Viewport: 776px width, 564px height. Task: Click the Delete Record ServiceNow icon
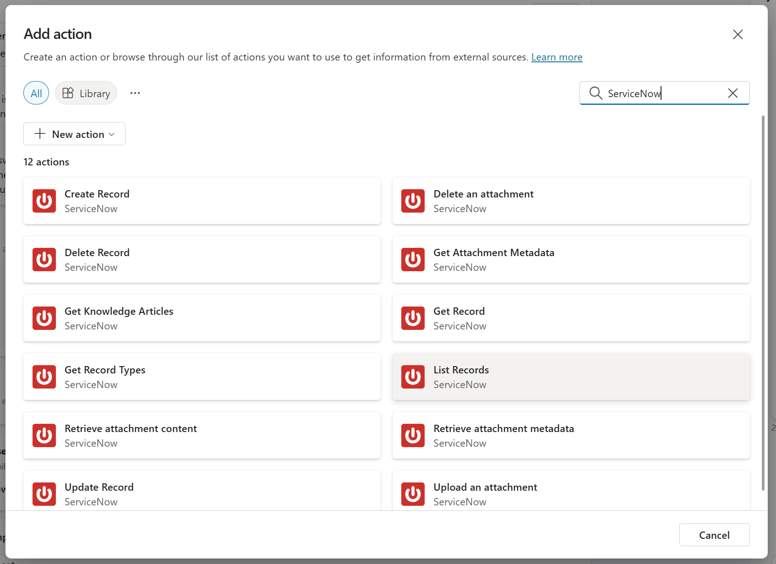[x=44, y=259]
